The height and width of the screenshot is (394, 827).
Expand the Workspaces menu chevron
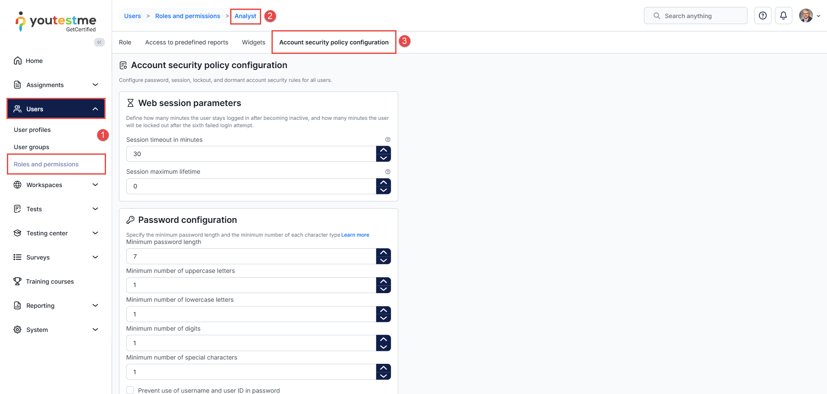click(95, 185)
